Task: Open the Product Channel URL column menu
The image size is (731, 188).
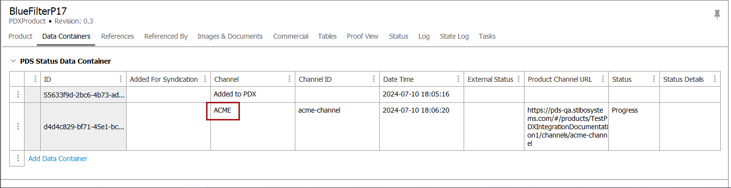Action: pos(603,79)
